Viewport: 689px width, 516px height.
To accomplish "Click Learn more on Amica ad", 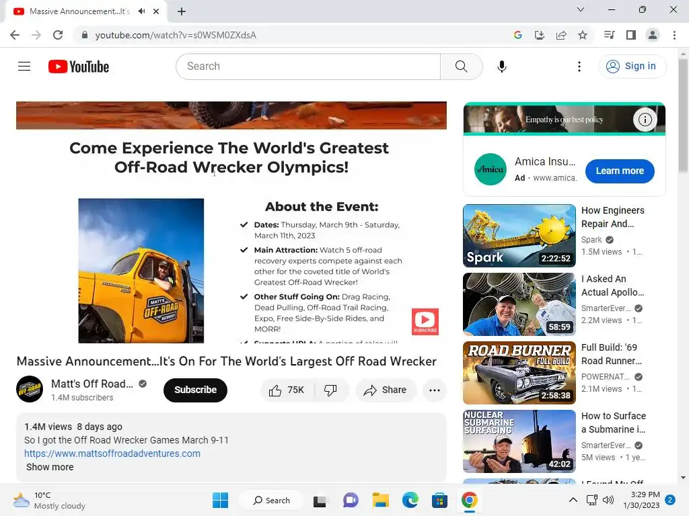I will pyautogui.click(x=620, y=171).
